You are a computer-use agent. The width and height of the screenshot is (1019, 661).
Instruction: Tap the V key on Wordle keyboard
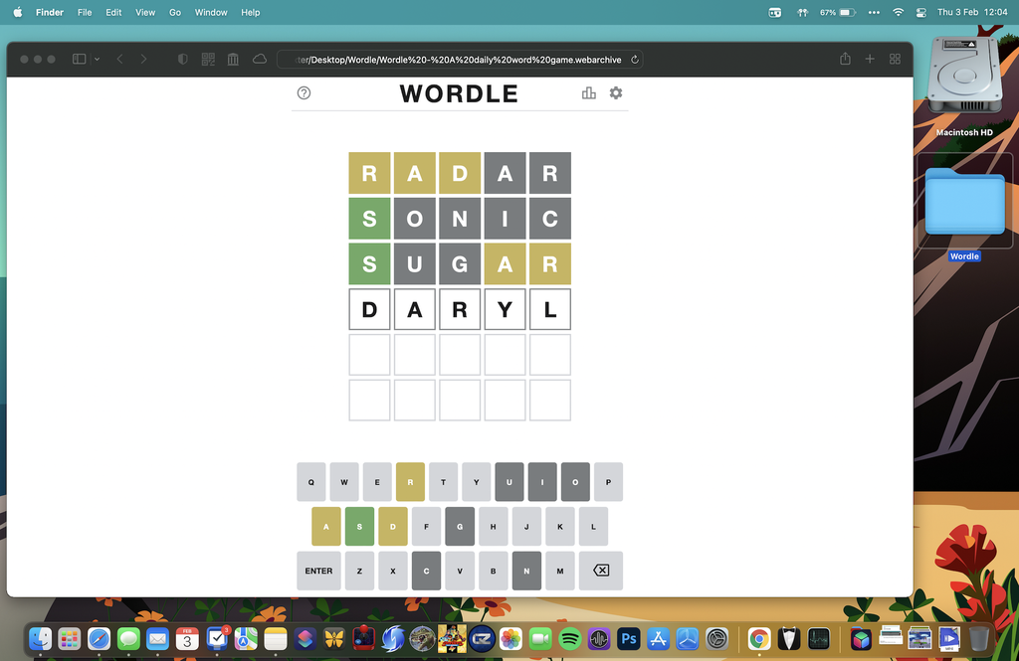460,571
